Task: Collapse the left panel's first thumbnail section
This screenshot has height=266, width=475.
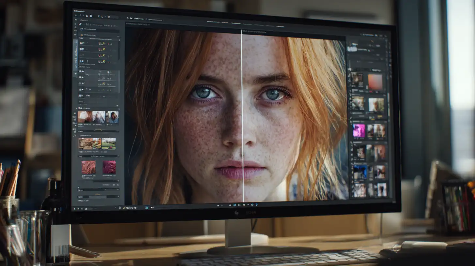Action: pos(77,108)
